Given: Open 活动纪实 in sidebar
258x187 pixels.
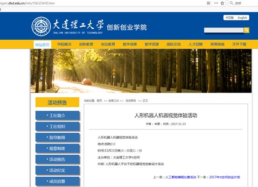Looking at the screenshot, I should click(57, 170).
